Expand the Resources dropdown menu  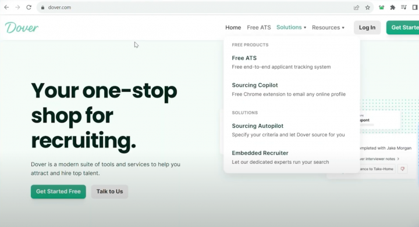pyautogui.click(x=328, y=27)
